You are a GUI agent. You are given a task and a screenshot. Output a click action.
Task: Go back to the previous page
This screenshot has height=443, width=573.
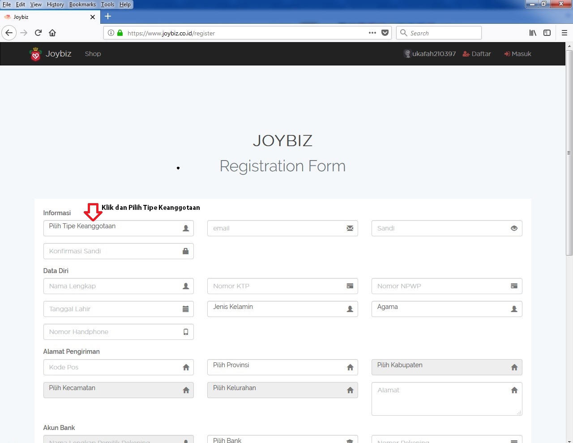click(9, 33)
